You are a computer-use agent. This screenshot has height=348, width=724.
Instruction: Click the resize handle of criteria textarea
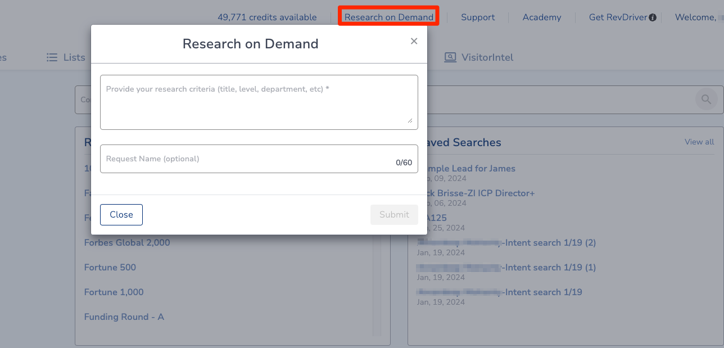pos(410,120)
